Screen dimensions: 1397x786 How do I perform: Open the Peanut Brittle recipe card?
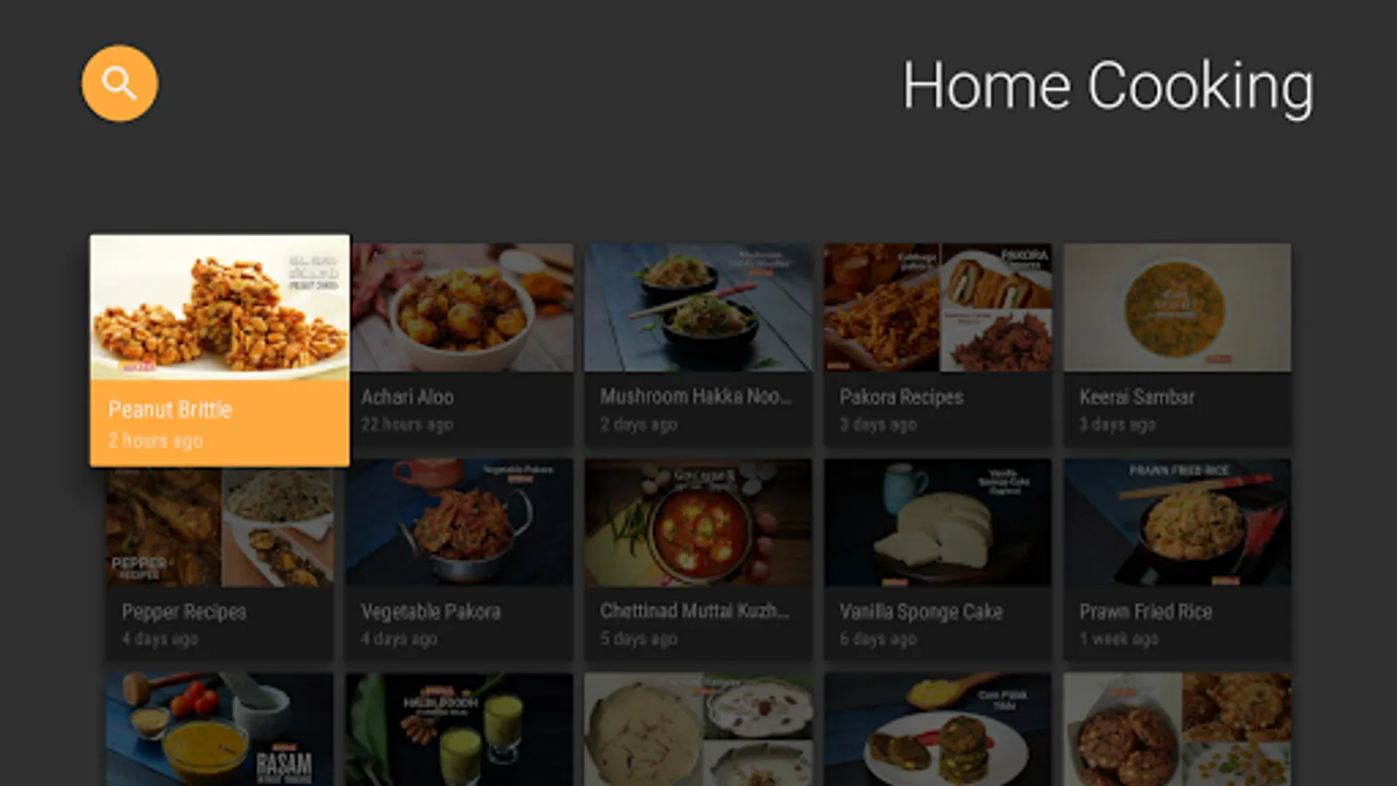click(220, 350)
